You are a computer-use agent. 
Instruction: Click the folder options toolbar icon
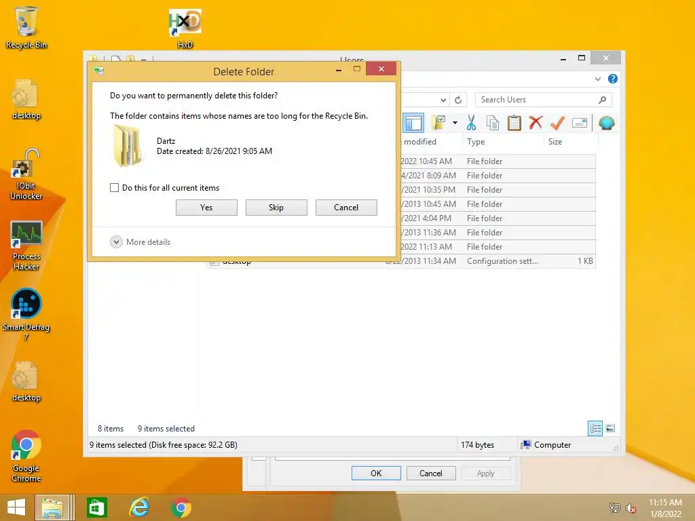(438, 123)
